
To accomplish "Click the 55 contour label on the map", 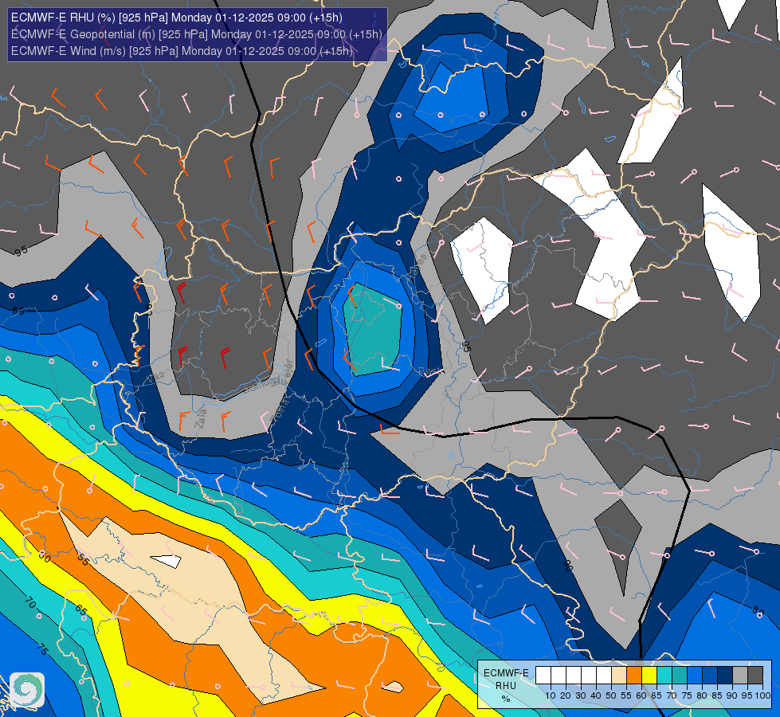I will click(83, 561).
